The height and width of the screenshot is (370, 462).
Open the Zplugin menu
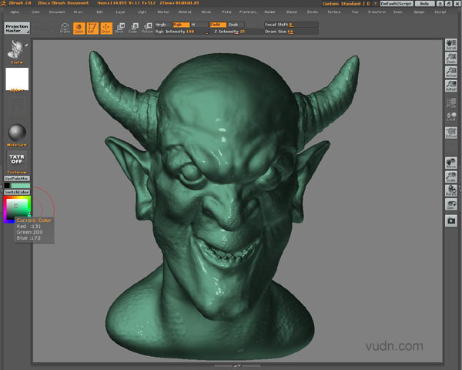419,12
